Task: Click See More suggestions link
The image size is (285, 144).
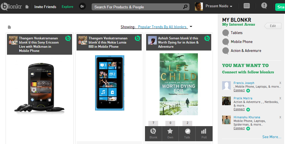Action: pyautogui.click(x=272, y=137)
